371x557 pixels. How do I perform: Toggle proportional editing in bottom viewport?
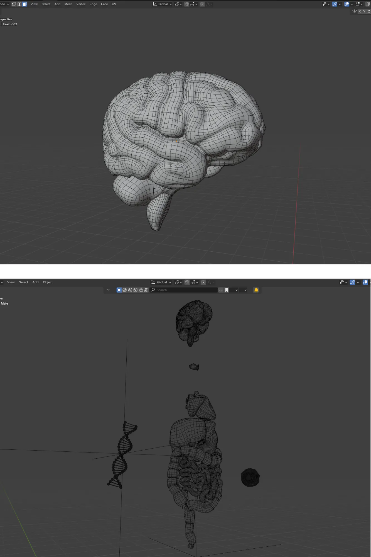tap(203, 282)
